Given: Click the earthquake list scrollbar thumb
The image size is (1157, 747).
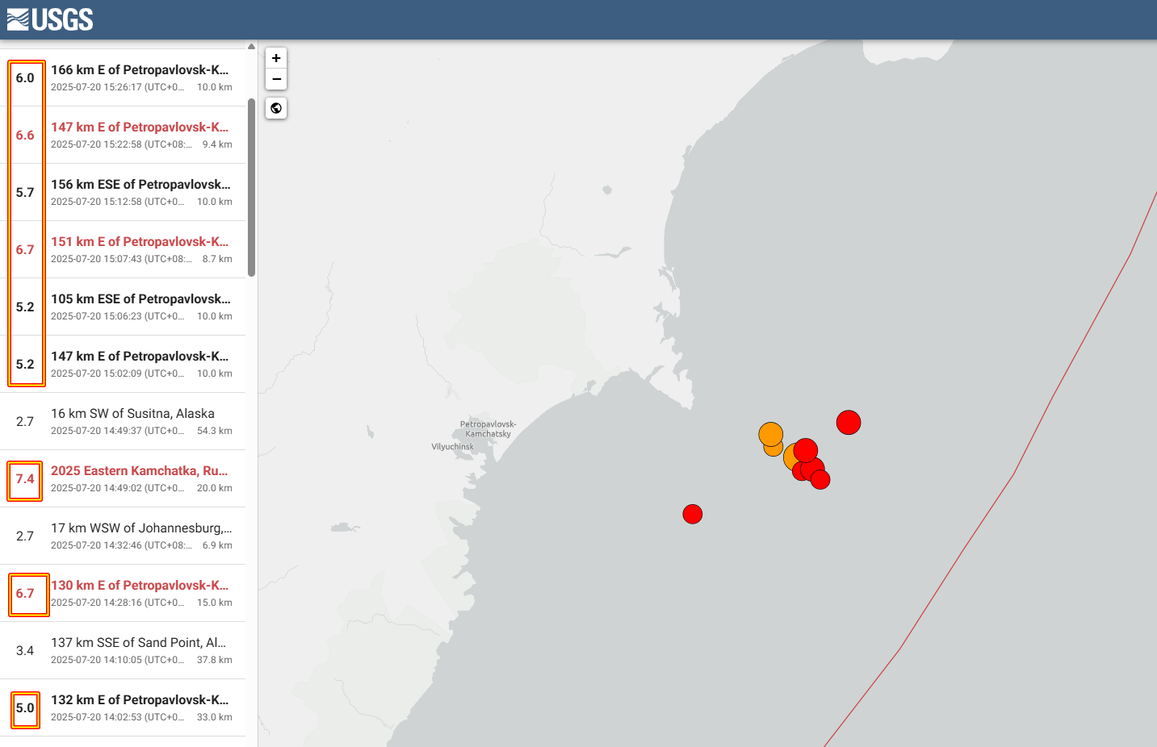Looking at the screenshot, I should coord(251,187).
